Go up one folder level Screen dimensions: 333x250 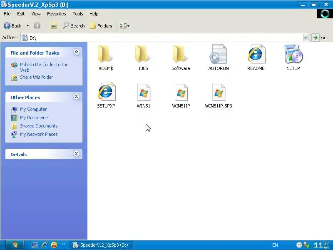click(x=54, y=26)
